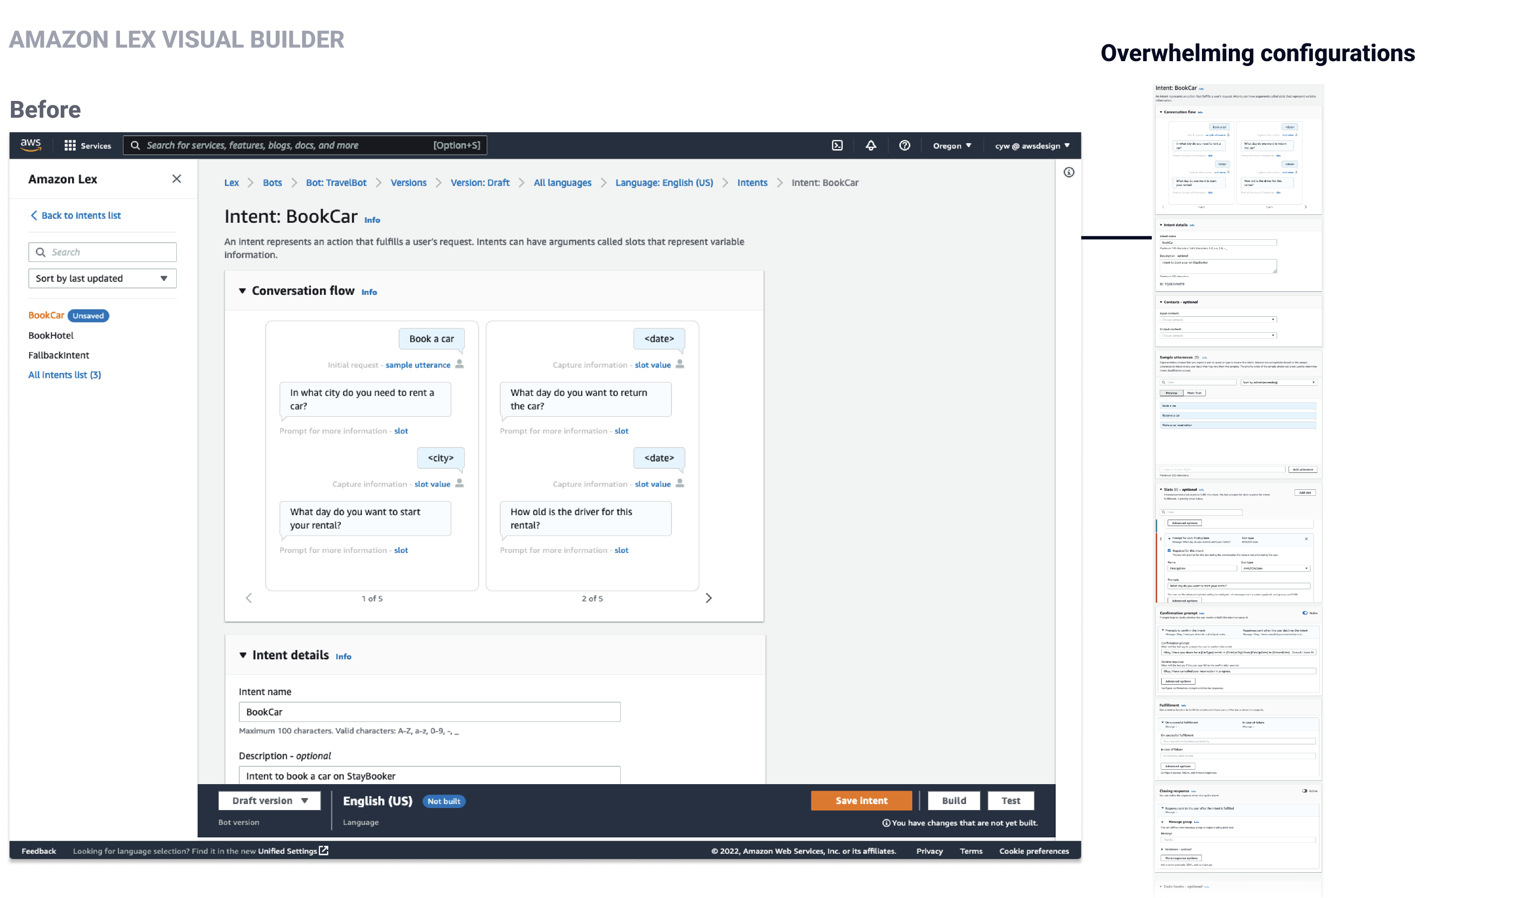Click the Lex breadcrumb

[x=231, y=183]
